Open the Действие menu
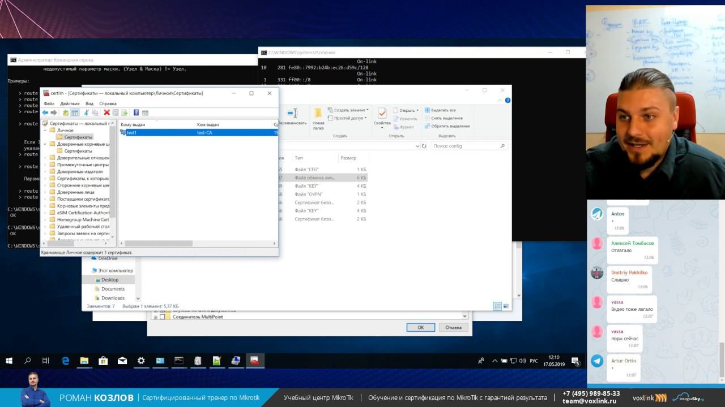The height and width of the screenshot is (407, 725). pos(70,103)
